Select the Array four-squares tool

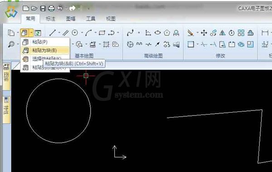[241, 33]
